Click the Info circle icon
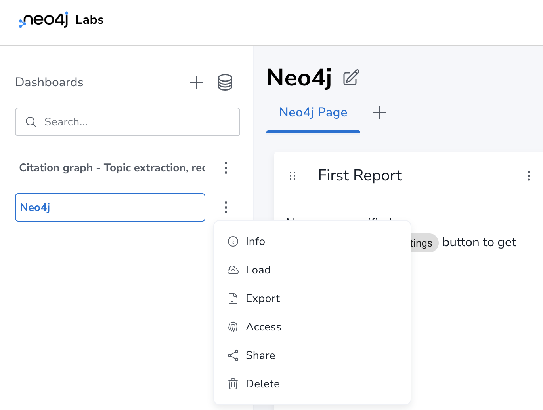This screenshot has height=410, width=543. (233, 241)
